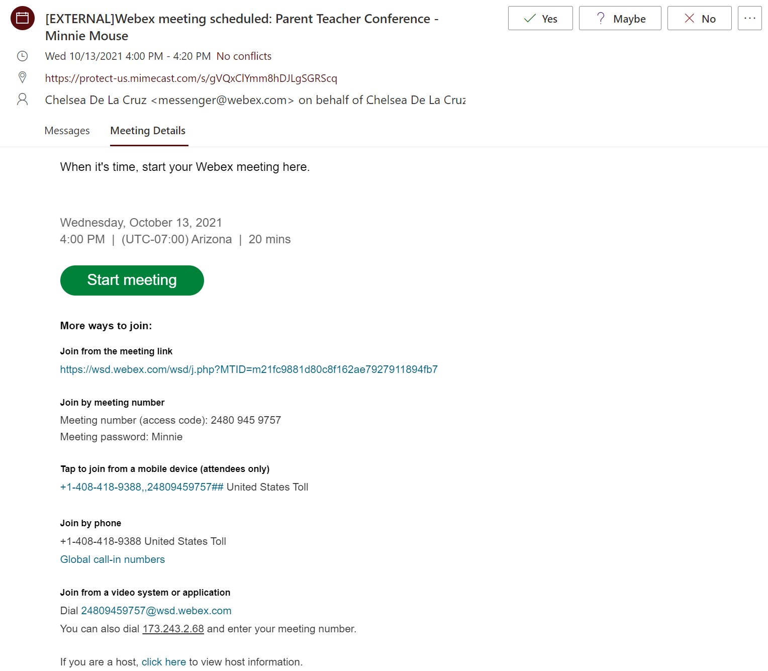Click the 'Join by meeting number' heading
This screenshot has height=671, width=768.
[x=112, y=403]
